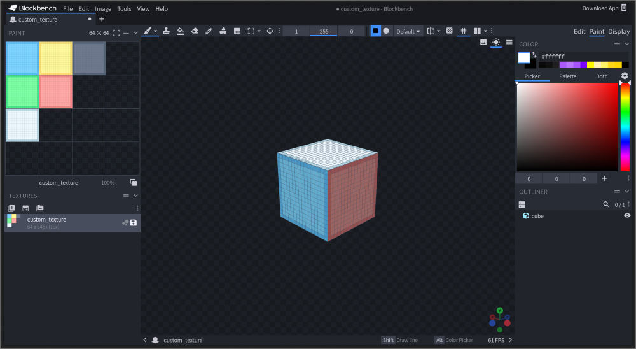The width and height of the screenshot is (636, 349).
Task: Toggle visibility of the cube element
Action: [627, 216]
